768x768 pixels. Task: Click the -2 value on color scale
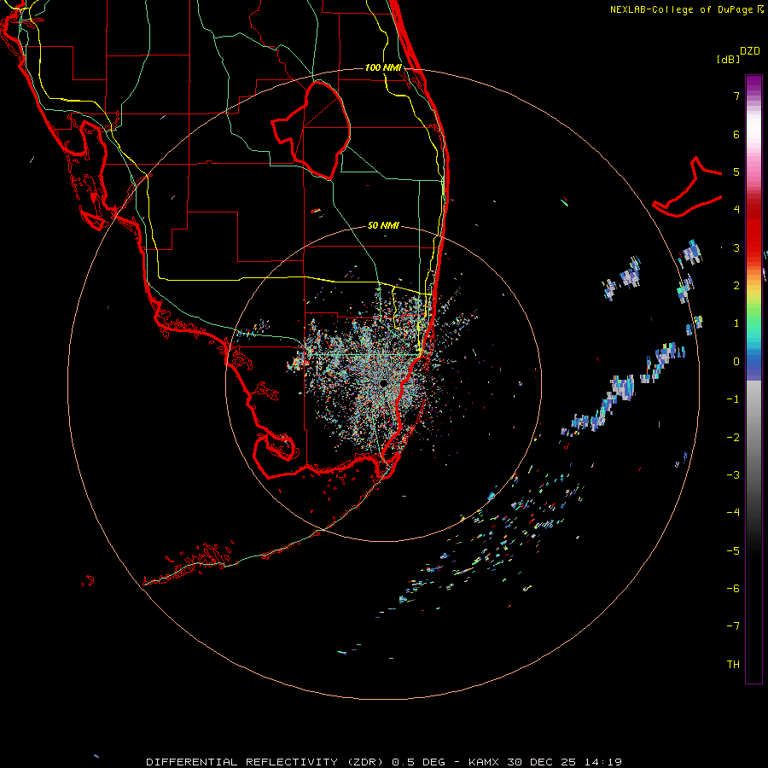tap(733, 438)
